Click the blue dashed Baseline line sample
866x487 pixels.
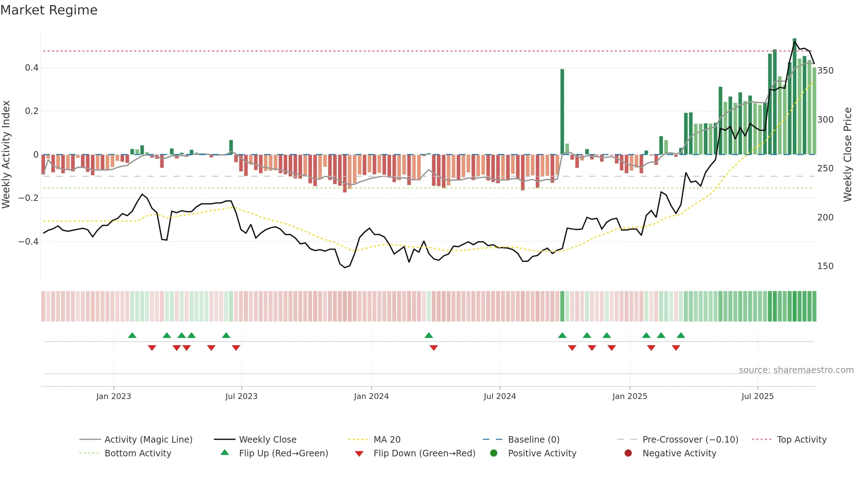pos(493,439)
